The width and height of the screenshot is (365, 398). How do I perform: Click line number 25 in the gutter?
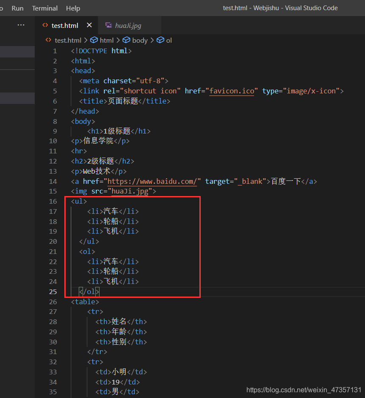[x=53, y=292]
